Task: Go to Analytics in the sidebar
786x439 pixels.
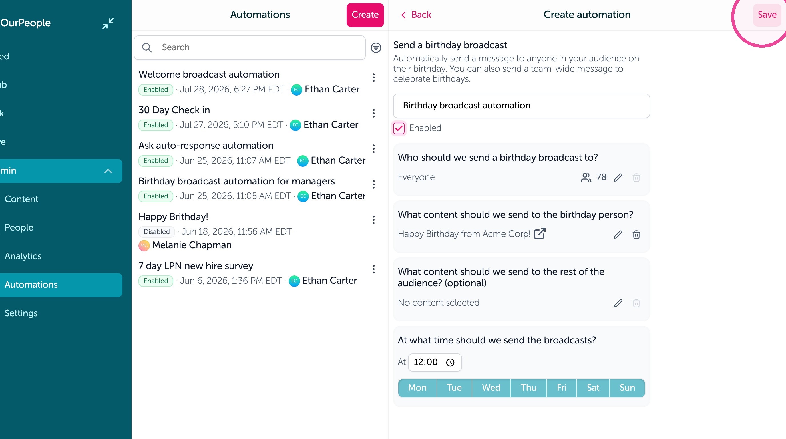Action: tap(23, 256)
